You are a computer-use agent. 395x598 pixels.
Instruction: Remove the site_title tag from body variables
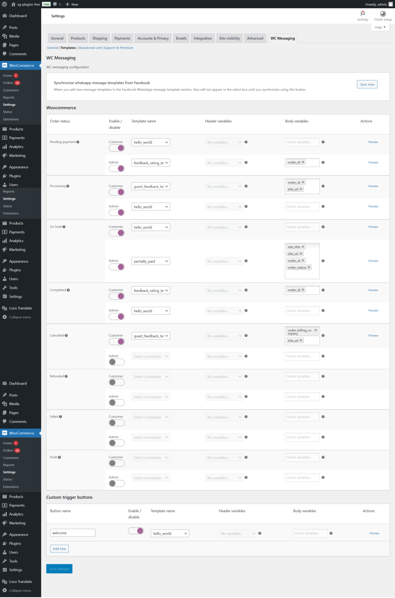[x=303, y=247]
